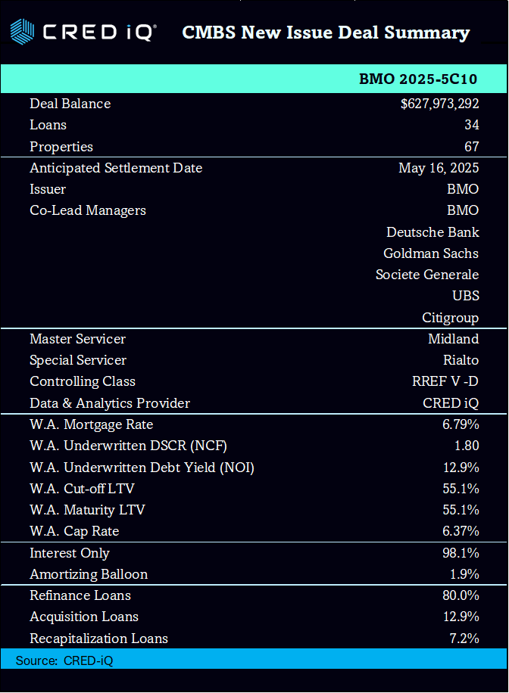Select the May 16, 2025 settlement date
509x693 pixels.
439,168
